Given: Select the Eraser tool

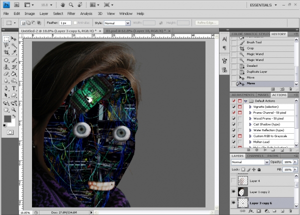Looking at the screenshot, I should 6,74.
